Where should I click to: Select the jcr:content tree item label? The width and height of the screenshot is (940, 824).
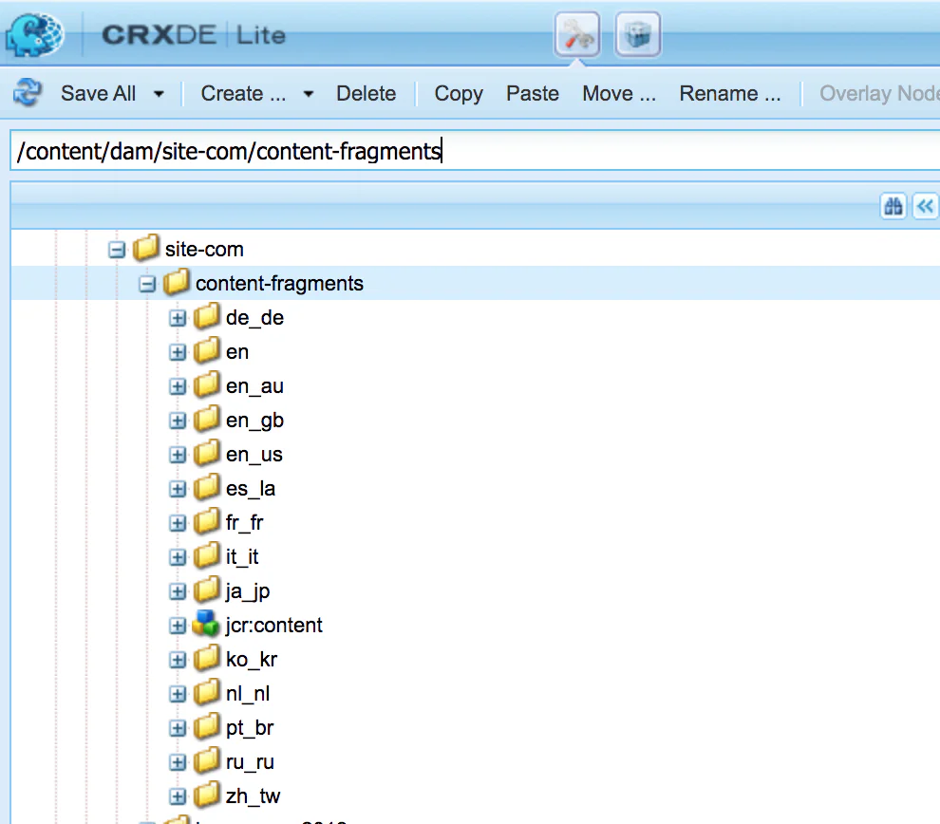274,625
